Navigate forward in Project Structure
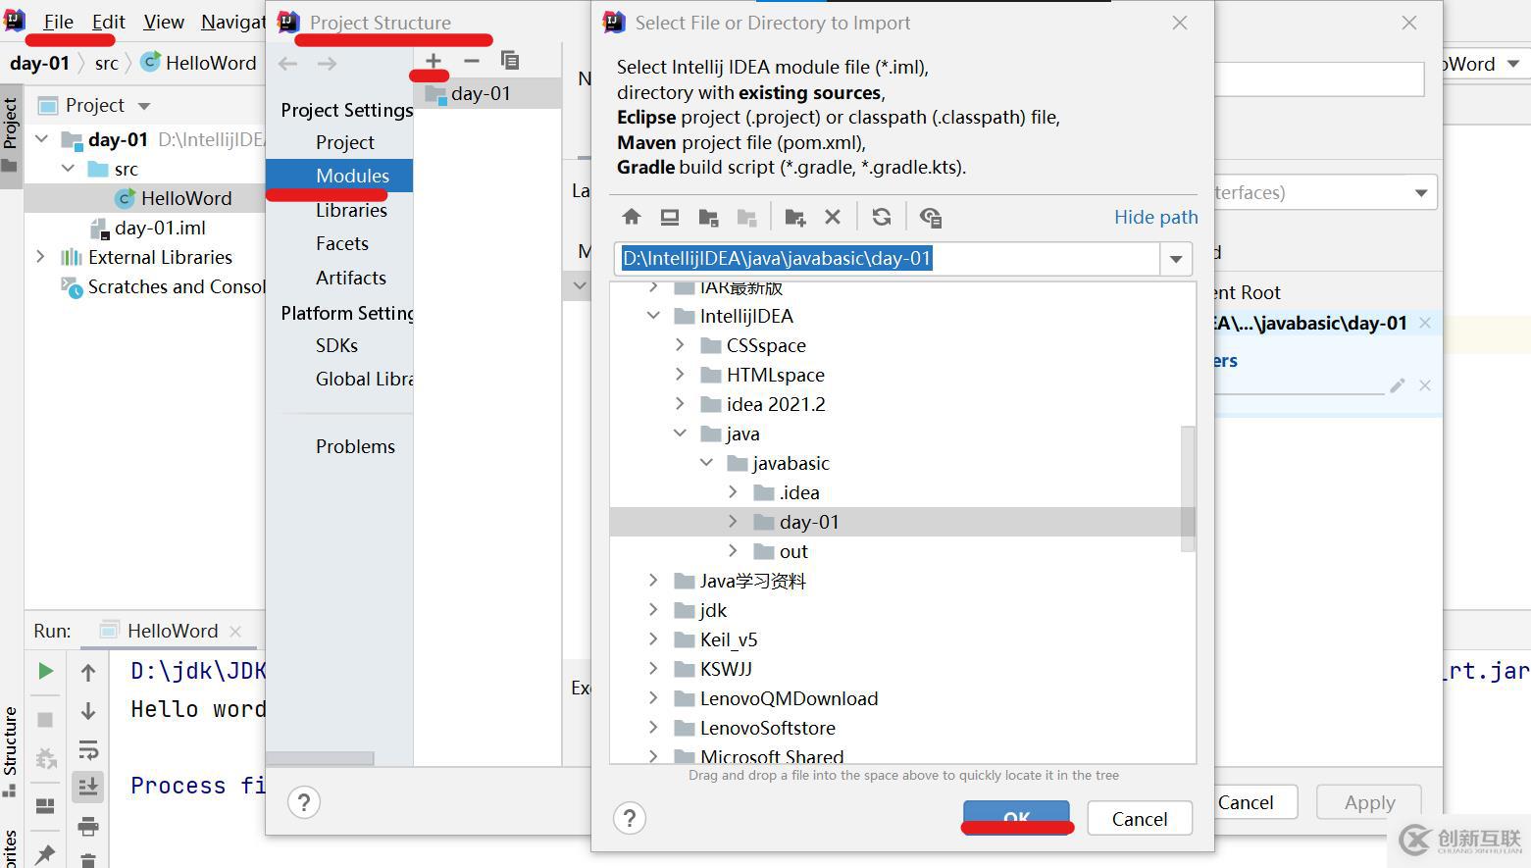 click(x=327, y=64)
